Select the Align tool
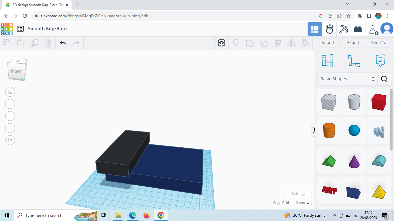Screen dimensions: 394x221 point(278,43)
